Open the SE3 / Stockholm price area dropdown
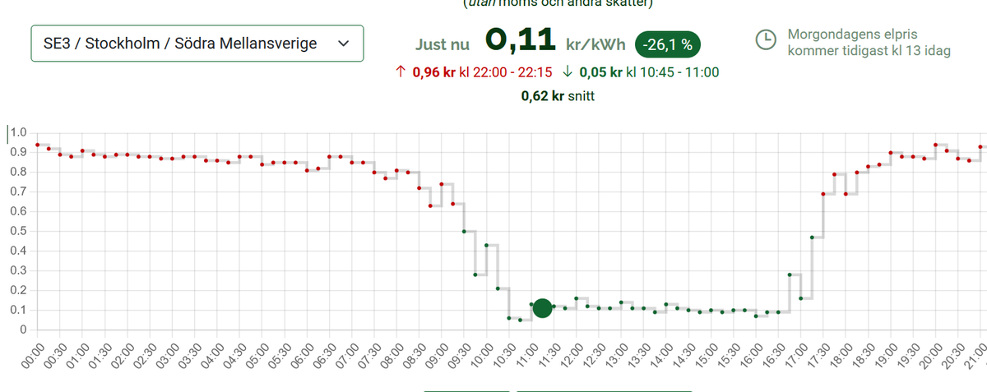Image resolution: width=987 pixels, height=392 pixels. [x=197, y=44]
